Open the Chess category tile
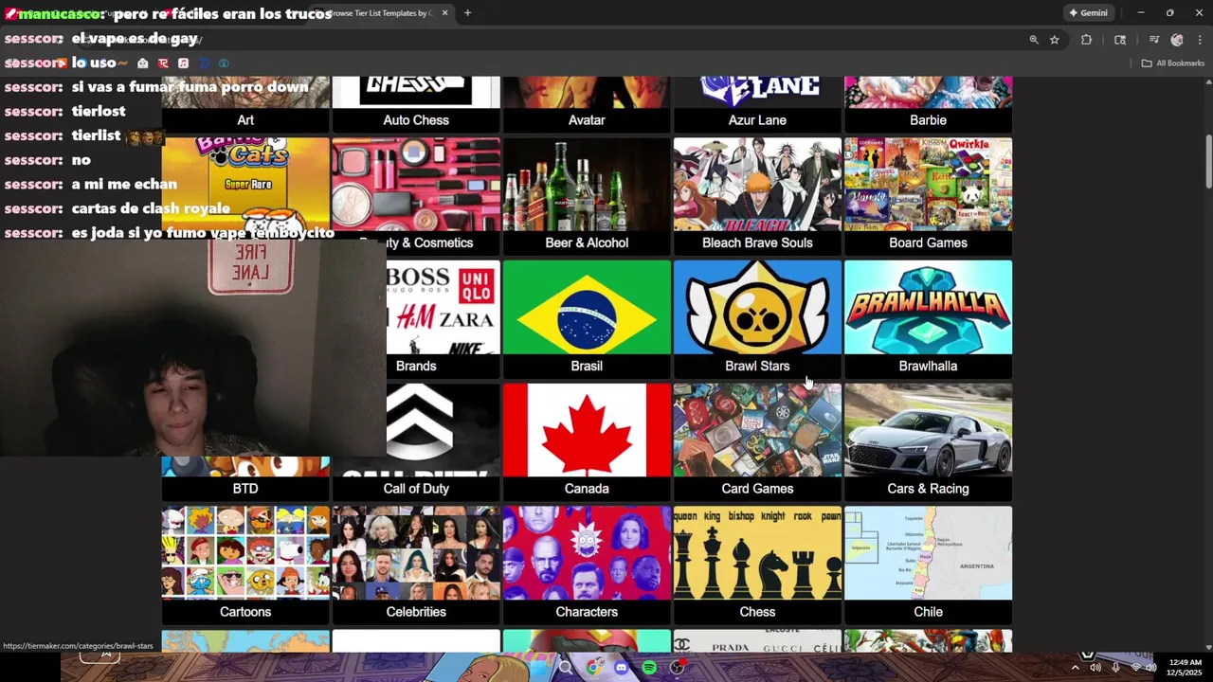The height and width of the screenshot is (682, 1213). coord(757,565)
